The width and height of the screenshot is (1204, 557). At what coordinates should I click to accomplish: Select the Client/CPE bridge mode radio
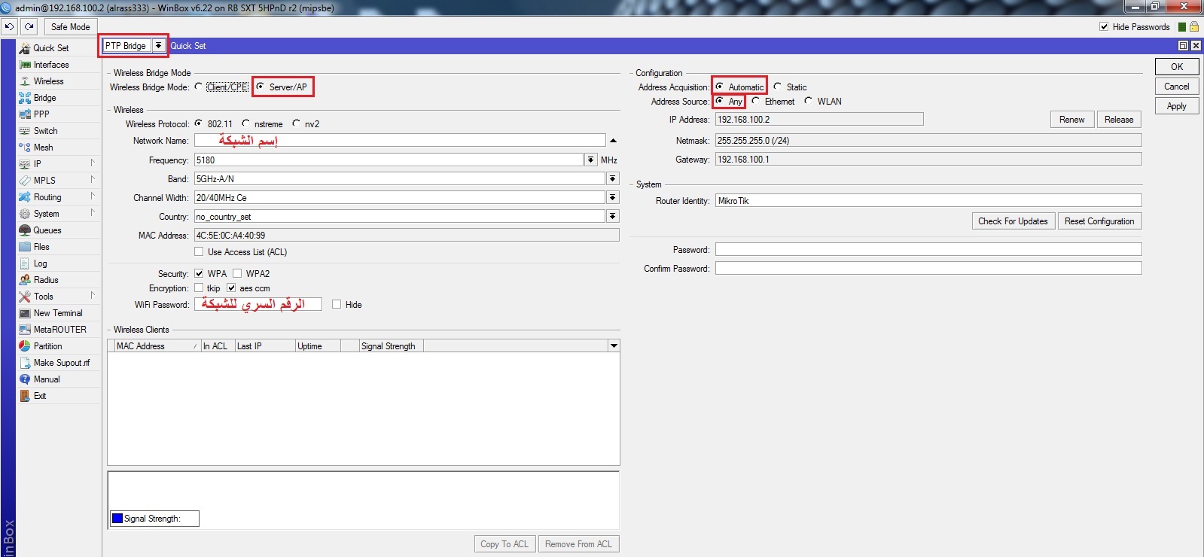click(199, 87)
